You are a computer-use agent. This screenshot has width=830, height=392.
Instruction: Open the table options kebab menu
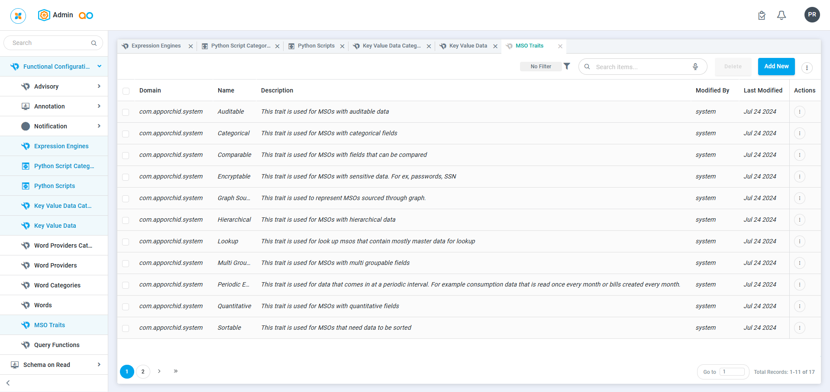807,67
